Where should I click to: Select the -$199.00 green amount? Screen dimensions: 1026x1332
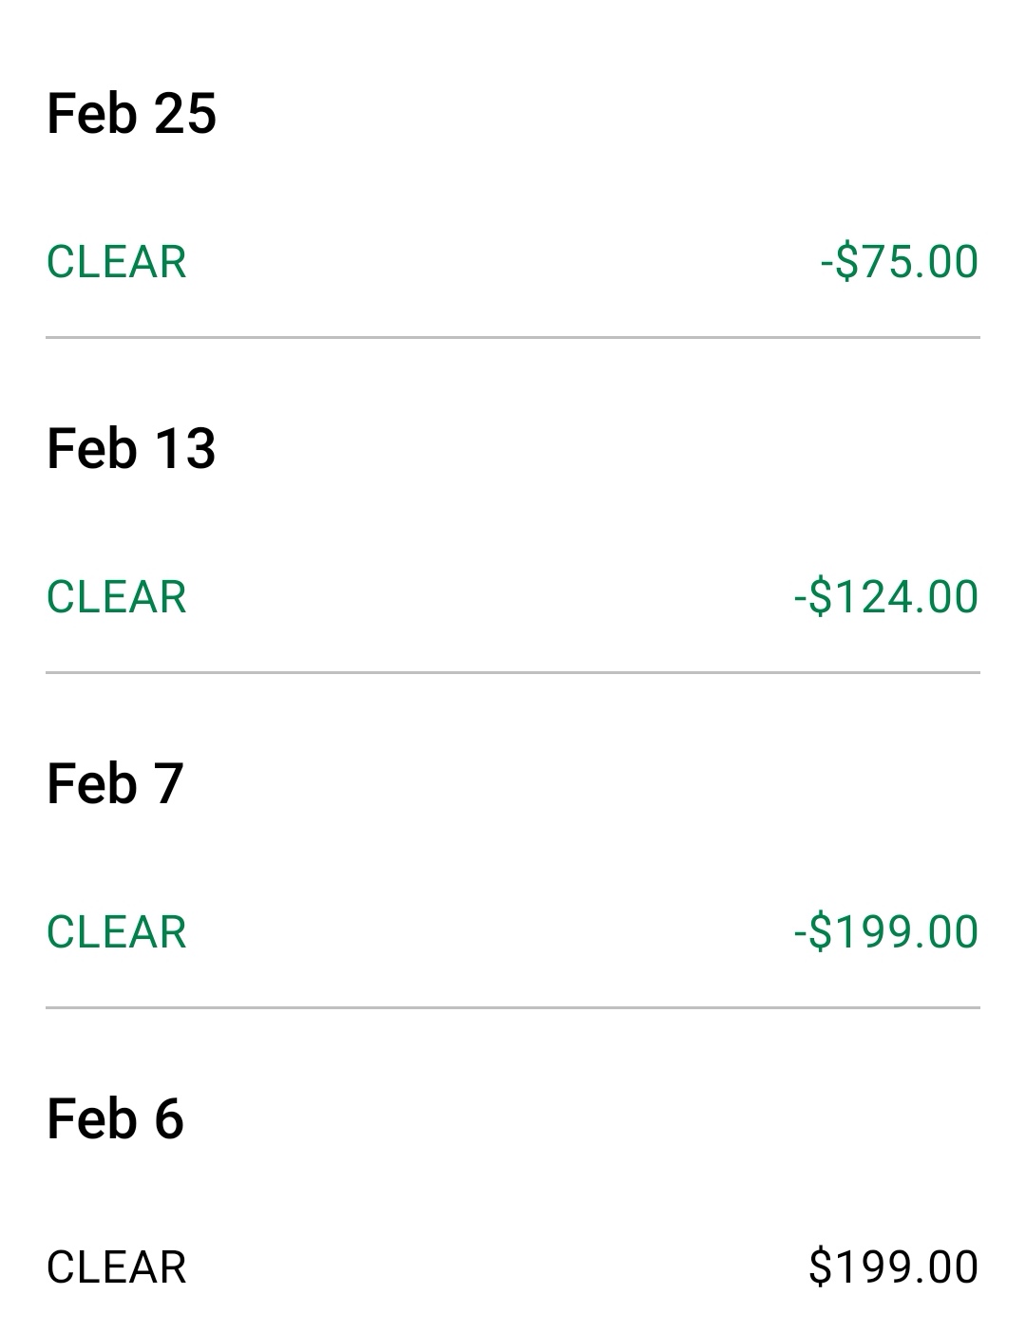pyautogui.click(x=885, y=932)
